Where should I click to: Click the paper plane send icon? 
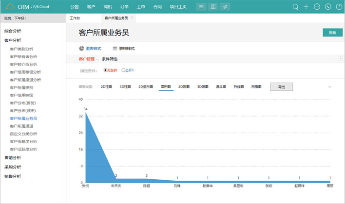(x=225, y=7)
